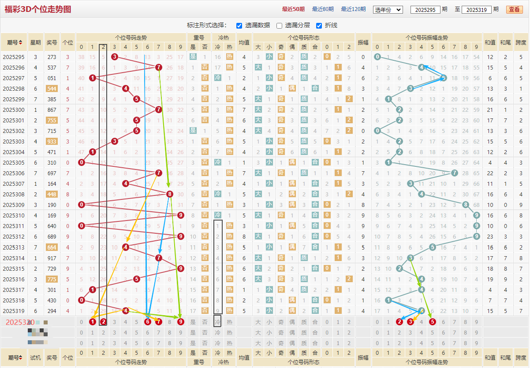Click the red ball 4 in row 2025319

coord(126,311)
